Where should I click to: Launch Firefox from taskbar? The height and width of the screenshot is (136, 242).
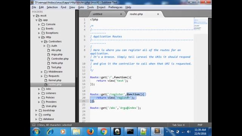[90, 131]
